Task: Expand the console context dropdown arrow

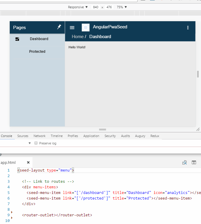Action: click(29, 143)
